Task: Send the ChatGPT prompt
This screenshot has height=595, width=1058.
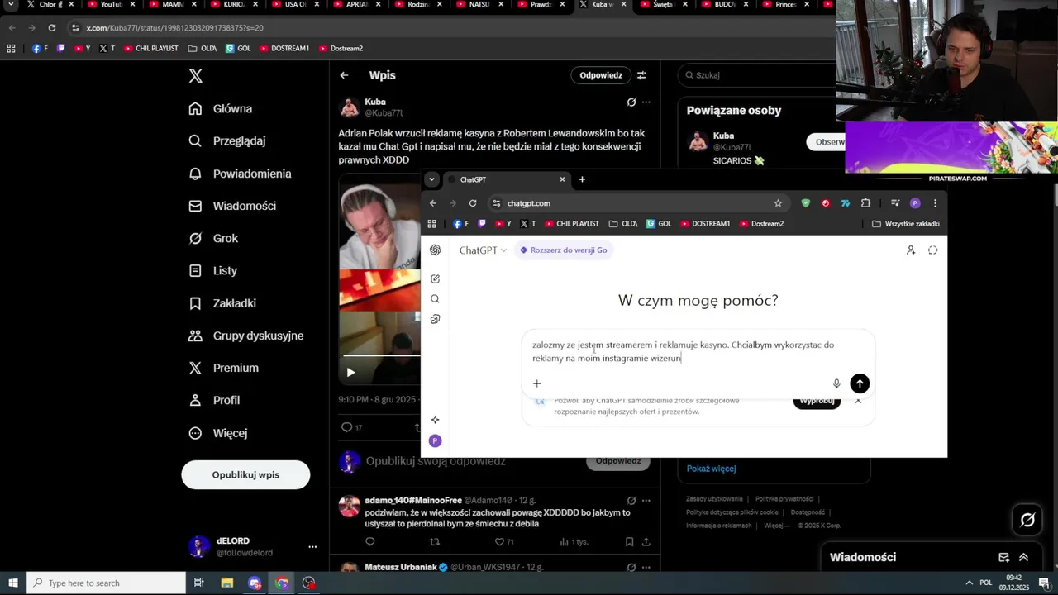Action: pos(860,383)
